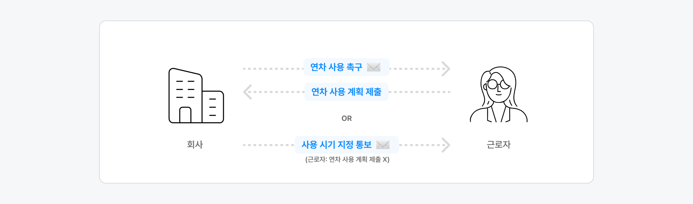Click the dotted line left of 연차 사용 촉구
Viewport: 693px width, 204px height.
[x=273, y=69]
